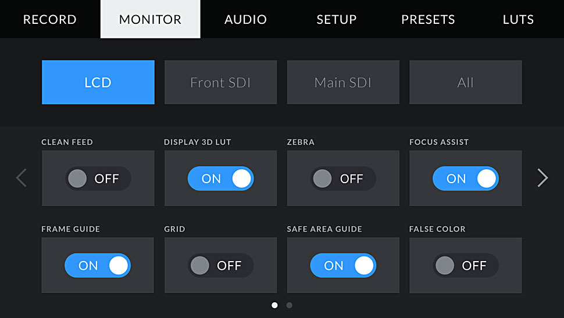The width and height of the screenshot is (564, 318).
Task: Select the second page indicator dot
Action: click(289, 305)
